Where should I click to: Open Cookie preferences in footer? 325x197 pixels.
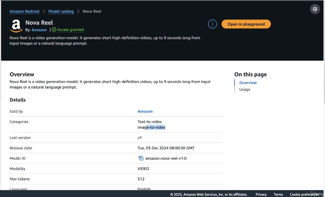point(304,195)
